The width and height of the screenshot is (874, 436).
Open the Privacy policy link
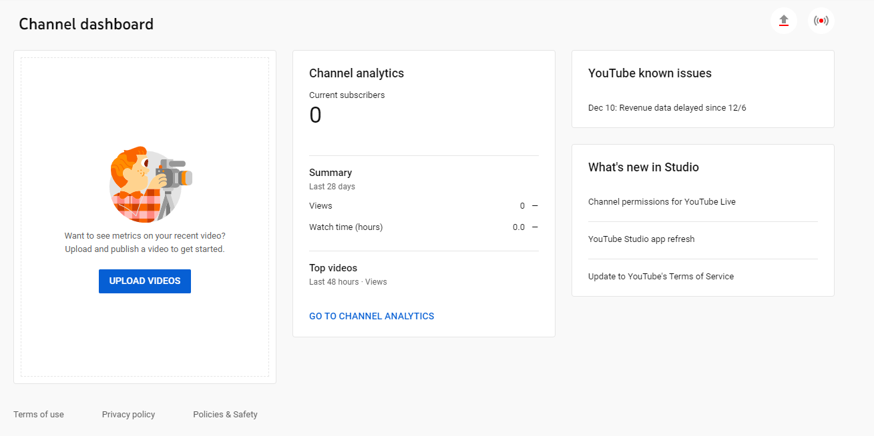click(x=128, y=414)
